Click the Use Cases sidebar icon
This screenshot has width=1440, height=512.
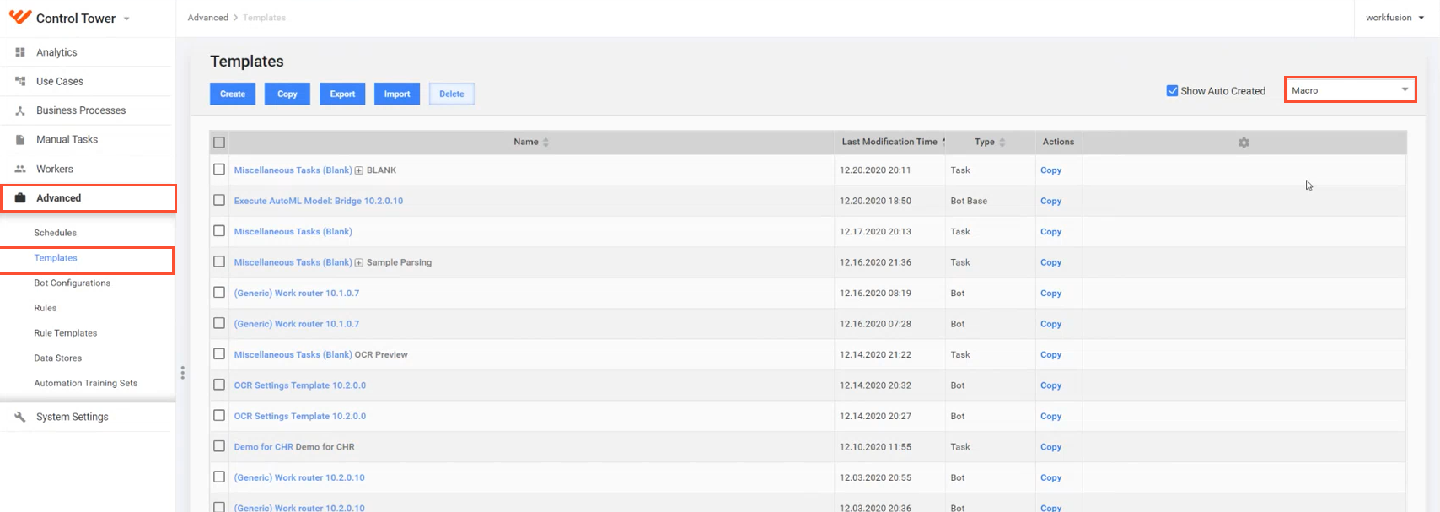(x=20, y=81)
